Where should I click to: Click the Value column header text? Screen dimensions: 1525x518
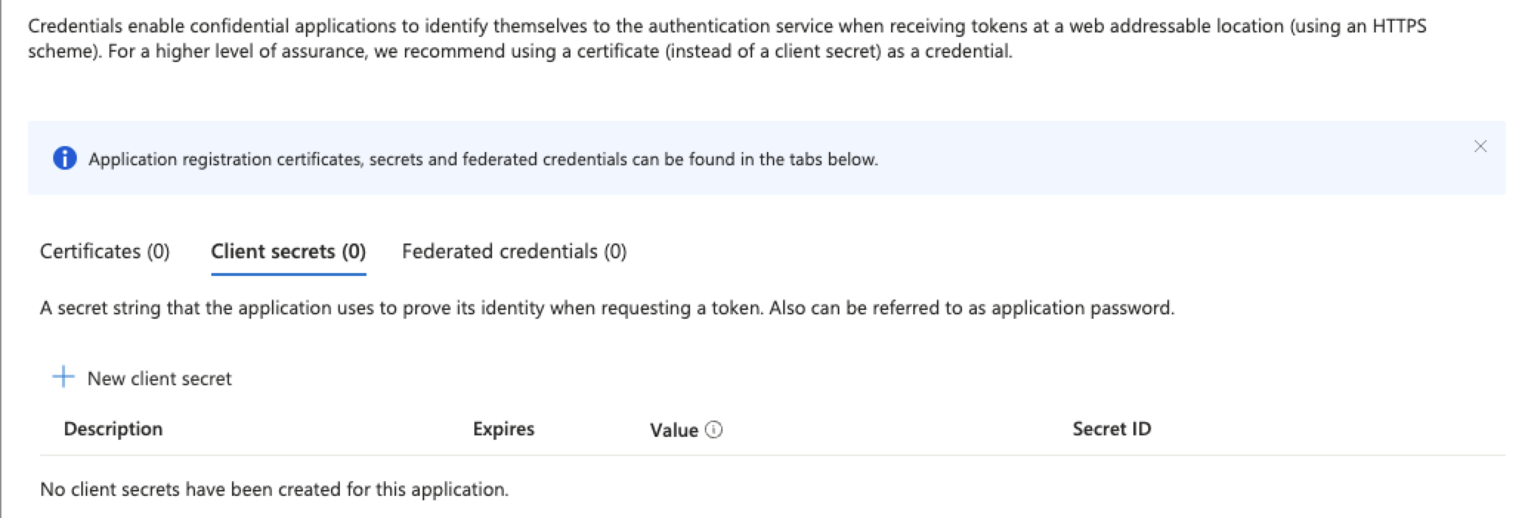(x=674, y=430)
